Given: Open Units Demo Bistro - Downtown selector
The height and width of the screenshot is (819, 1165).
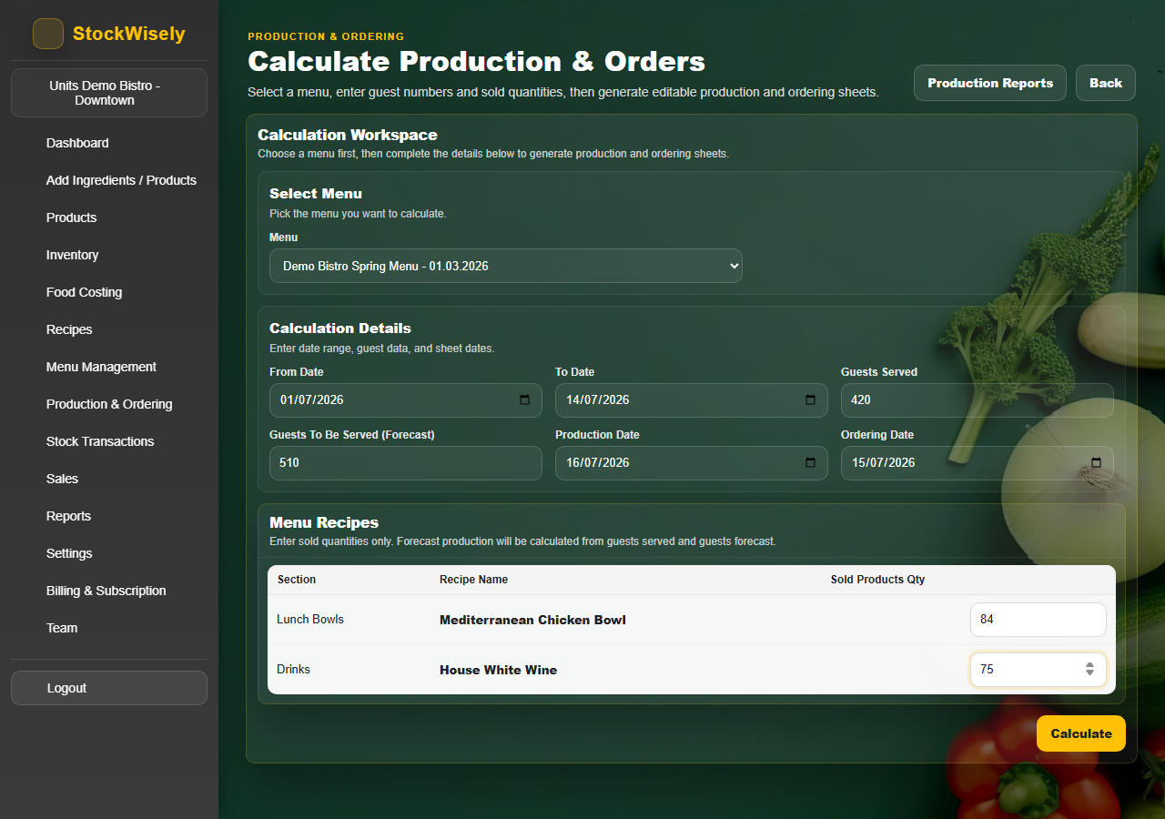Looking at the screenshot, I should 109,93.
